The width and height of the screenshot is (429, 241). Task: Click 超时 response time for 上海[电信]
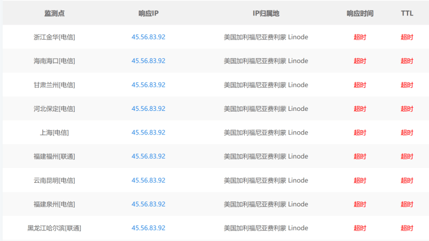click(360, 132)
